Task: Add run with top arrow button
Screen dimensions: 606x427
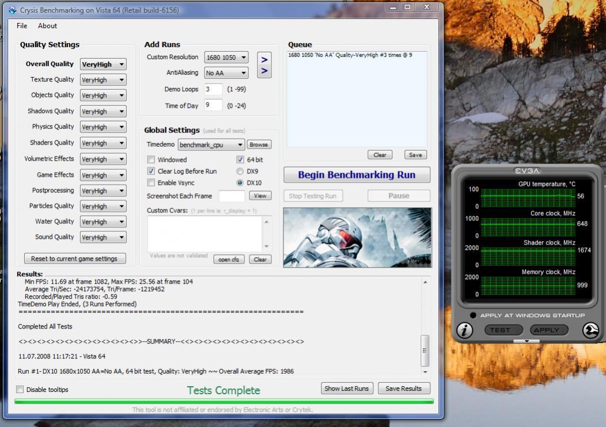Action: pyautogui.click(x=264, y=59)
